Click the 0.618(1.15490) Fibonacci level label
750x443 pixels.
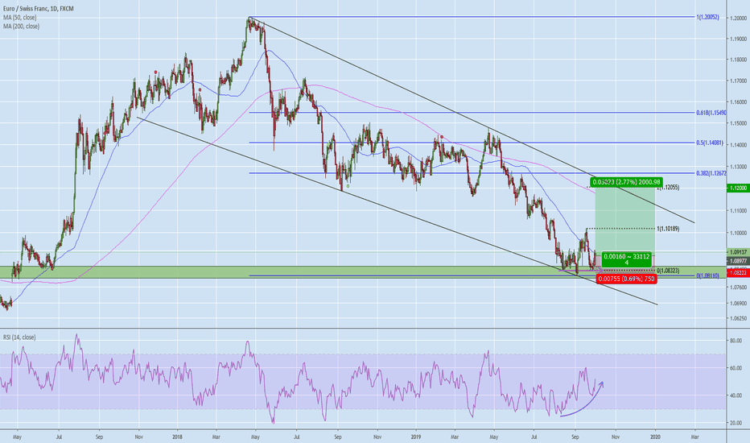coord(711,113)
